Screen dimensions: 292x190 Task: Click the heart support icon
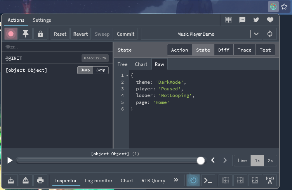[270, 19]
